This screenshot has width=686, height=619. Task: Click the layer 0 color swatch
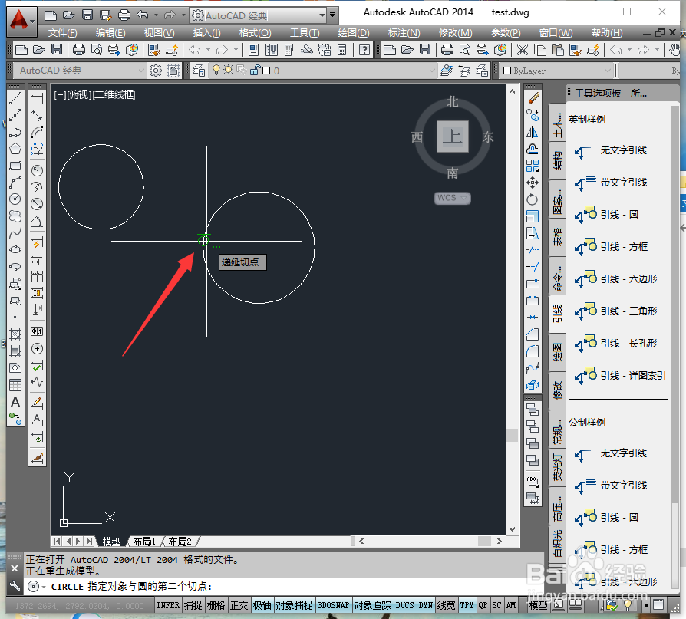(x=266, y=71)
